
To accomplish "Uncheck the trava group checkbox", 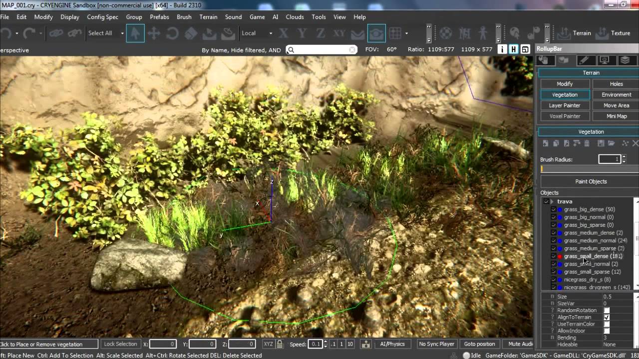I will [x=547, y=201].
